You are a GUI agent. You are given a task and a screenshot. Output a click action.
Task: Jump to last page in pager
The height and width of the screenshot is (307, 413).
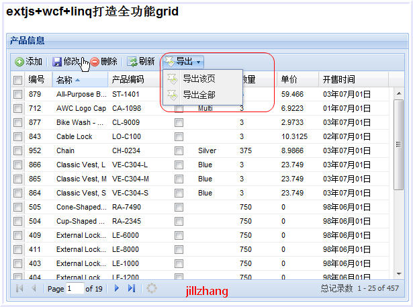(132, 288)
